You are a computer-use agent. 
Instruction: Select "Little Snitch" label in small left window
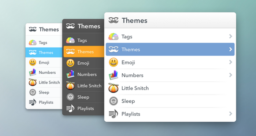click(49, 82)
